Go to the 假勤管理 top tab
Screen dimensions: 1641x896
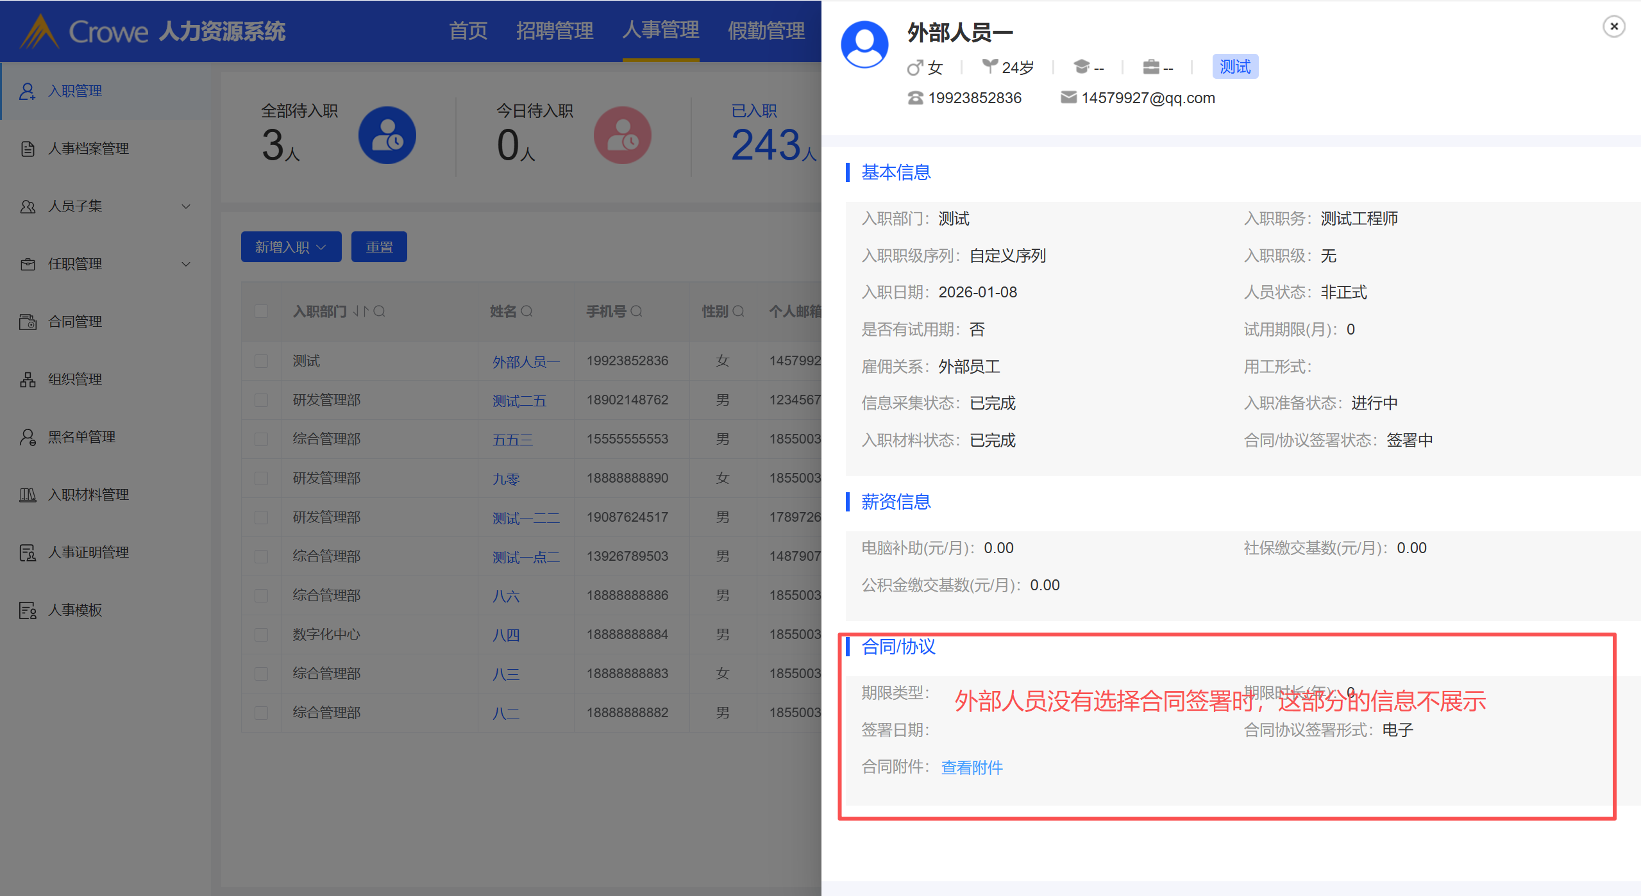point(766,31)
